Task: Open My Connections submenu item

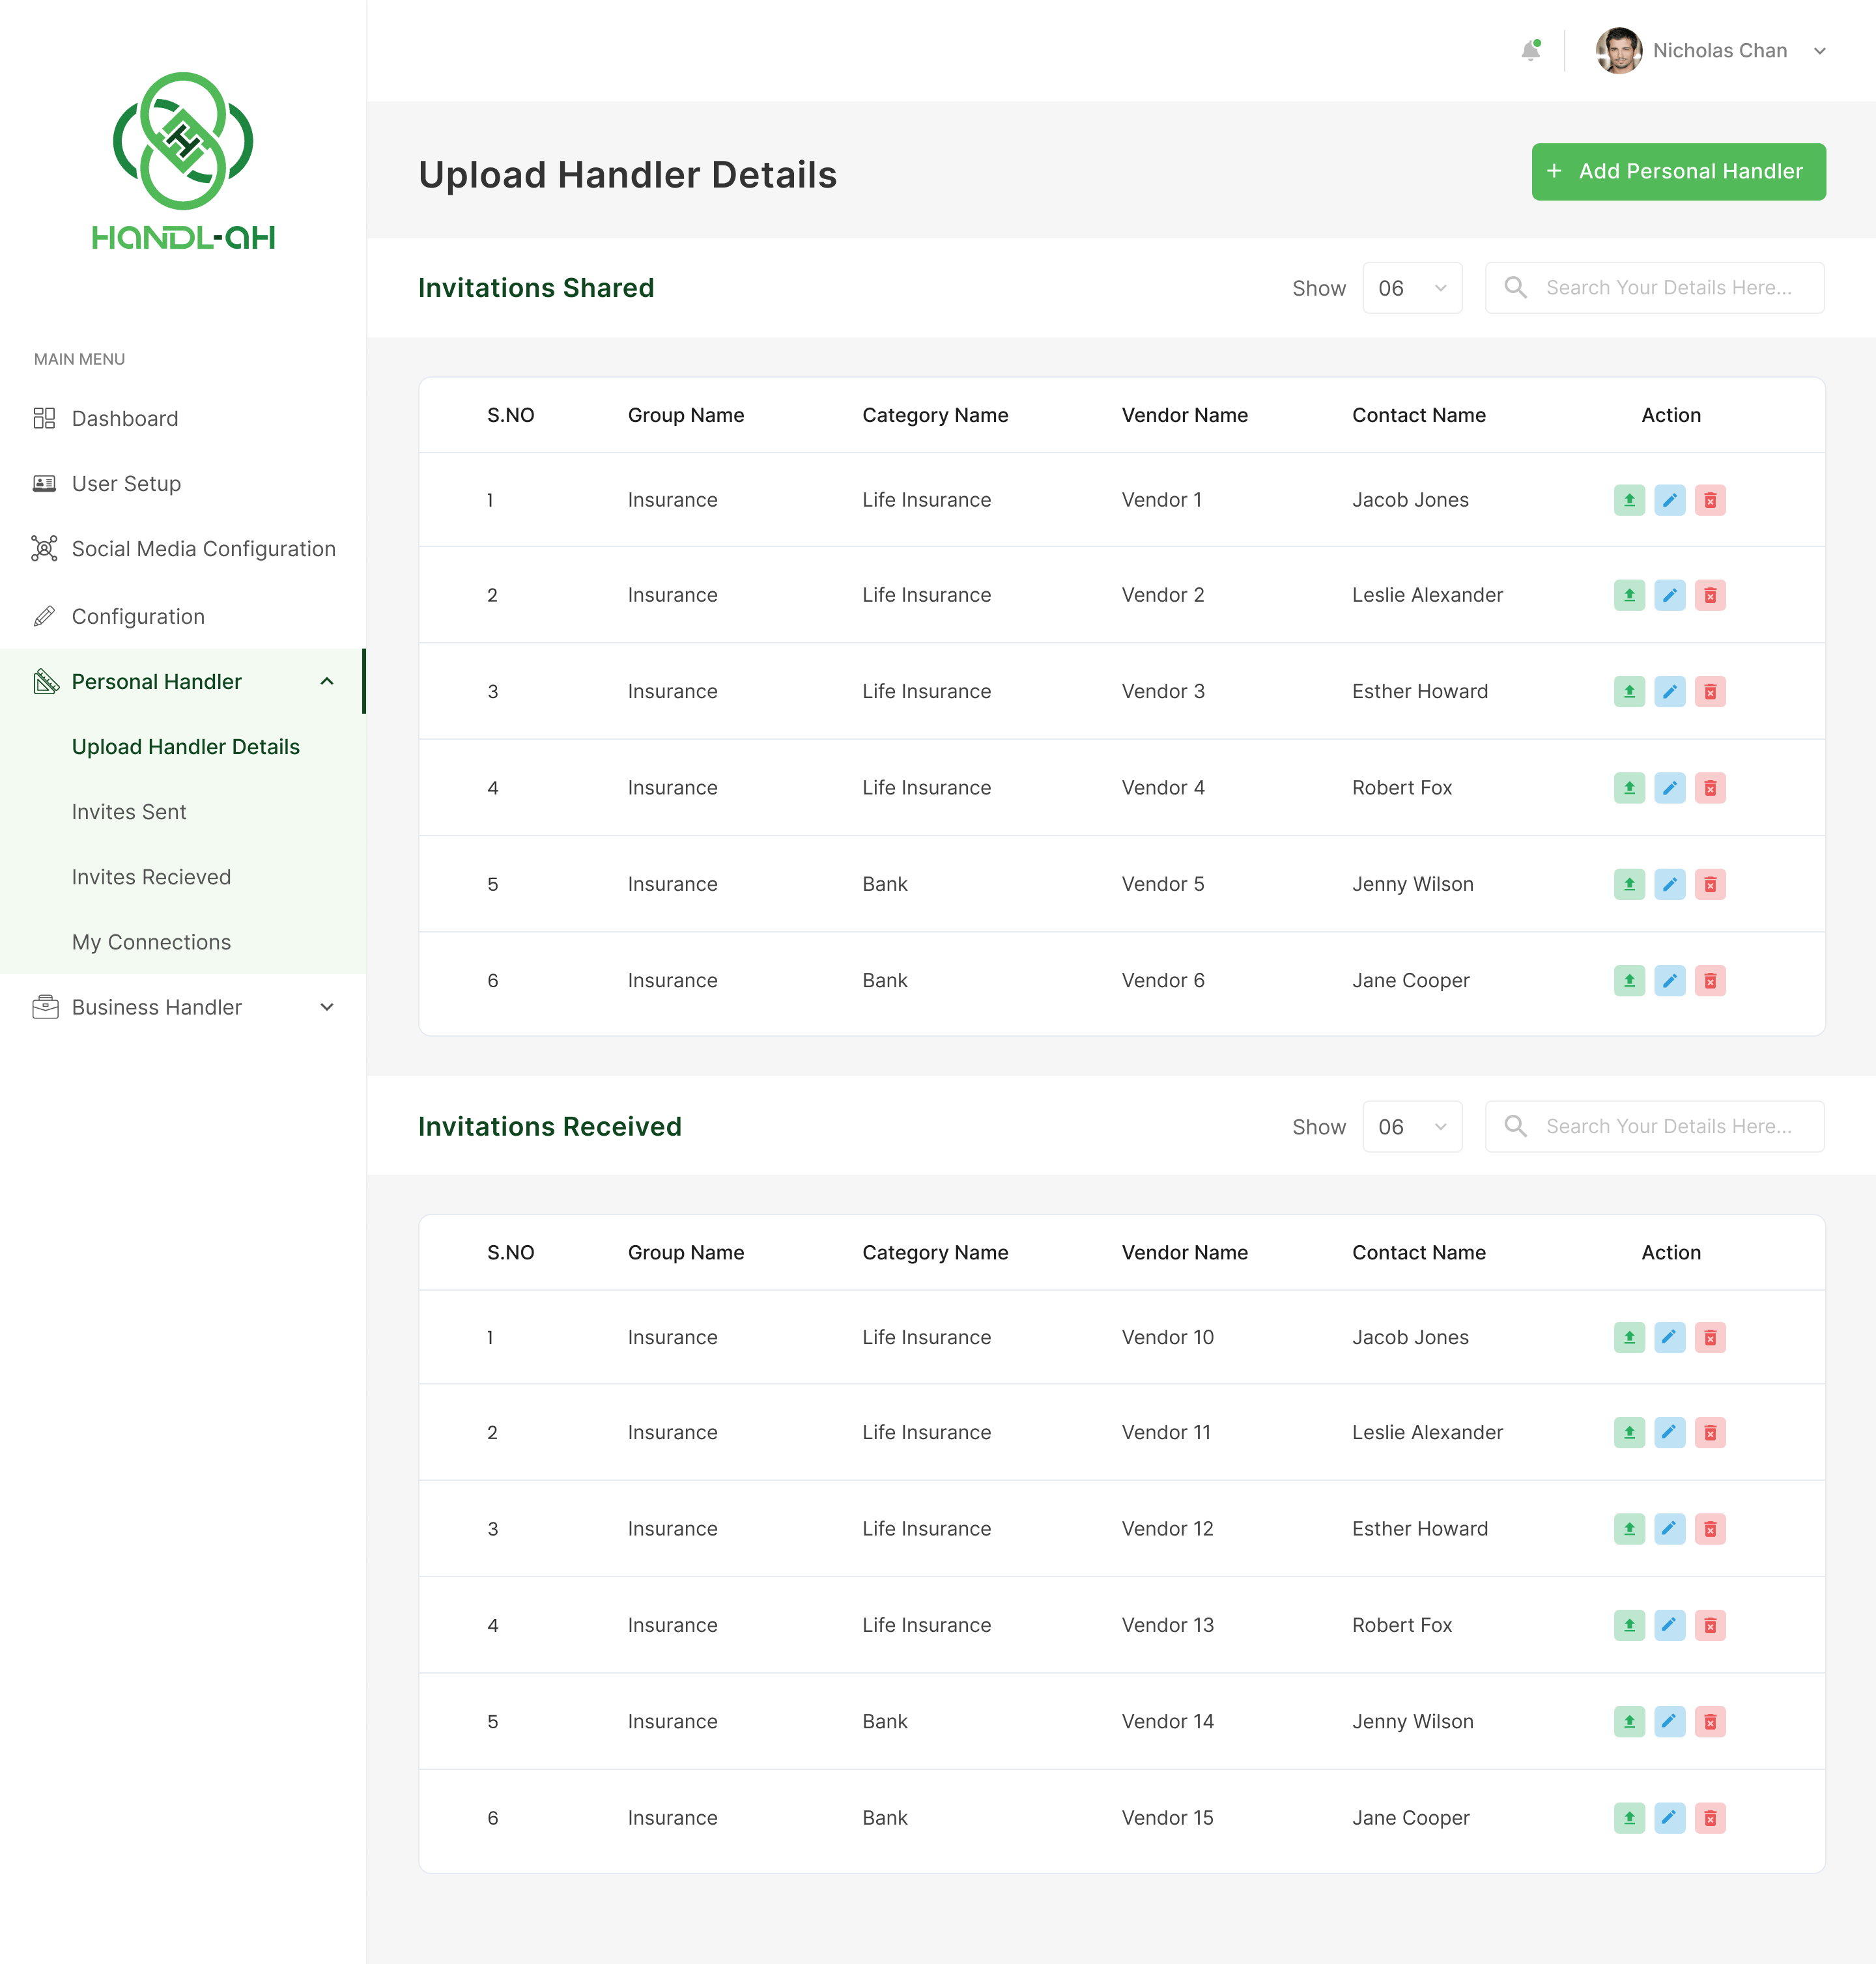Action: (151, 942)
